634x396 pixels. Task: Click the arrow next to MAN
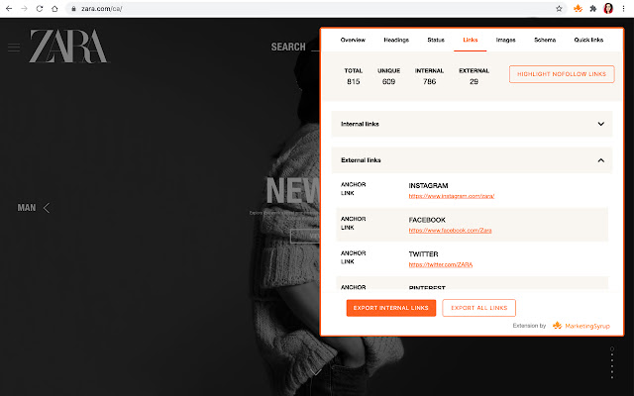click(47, 208)
